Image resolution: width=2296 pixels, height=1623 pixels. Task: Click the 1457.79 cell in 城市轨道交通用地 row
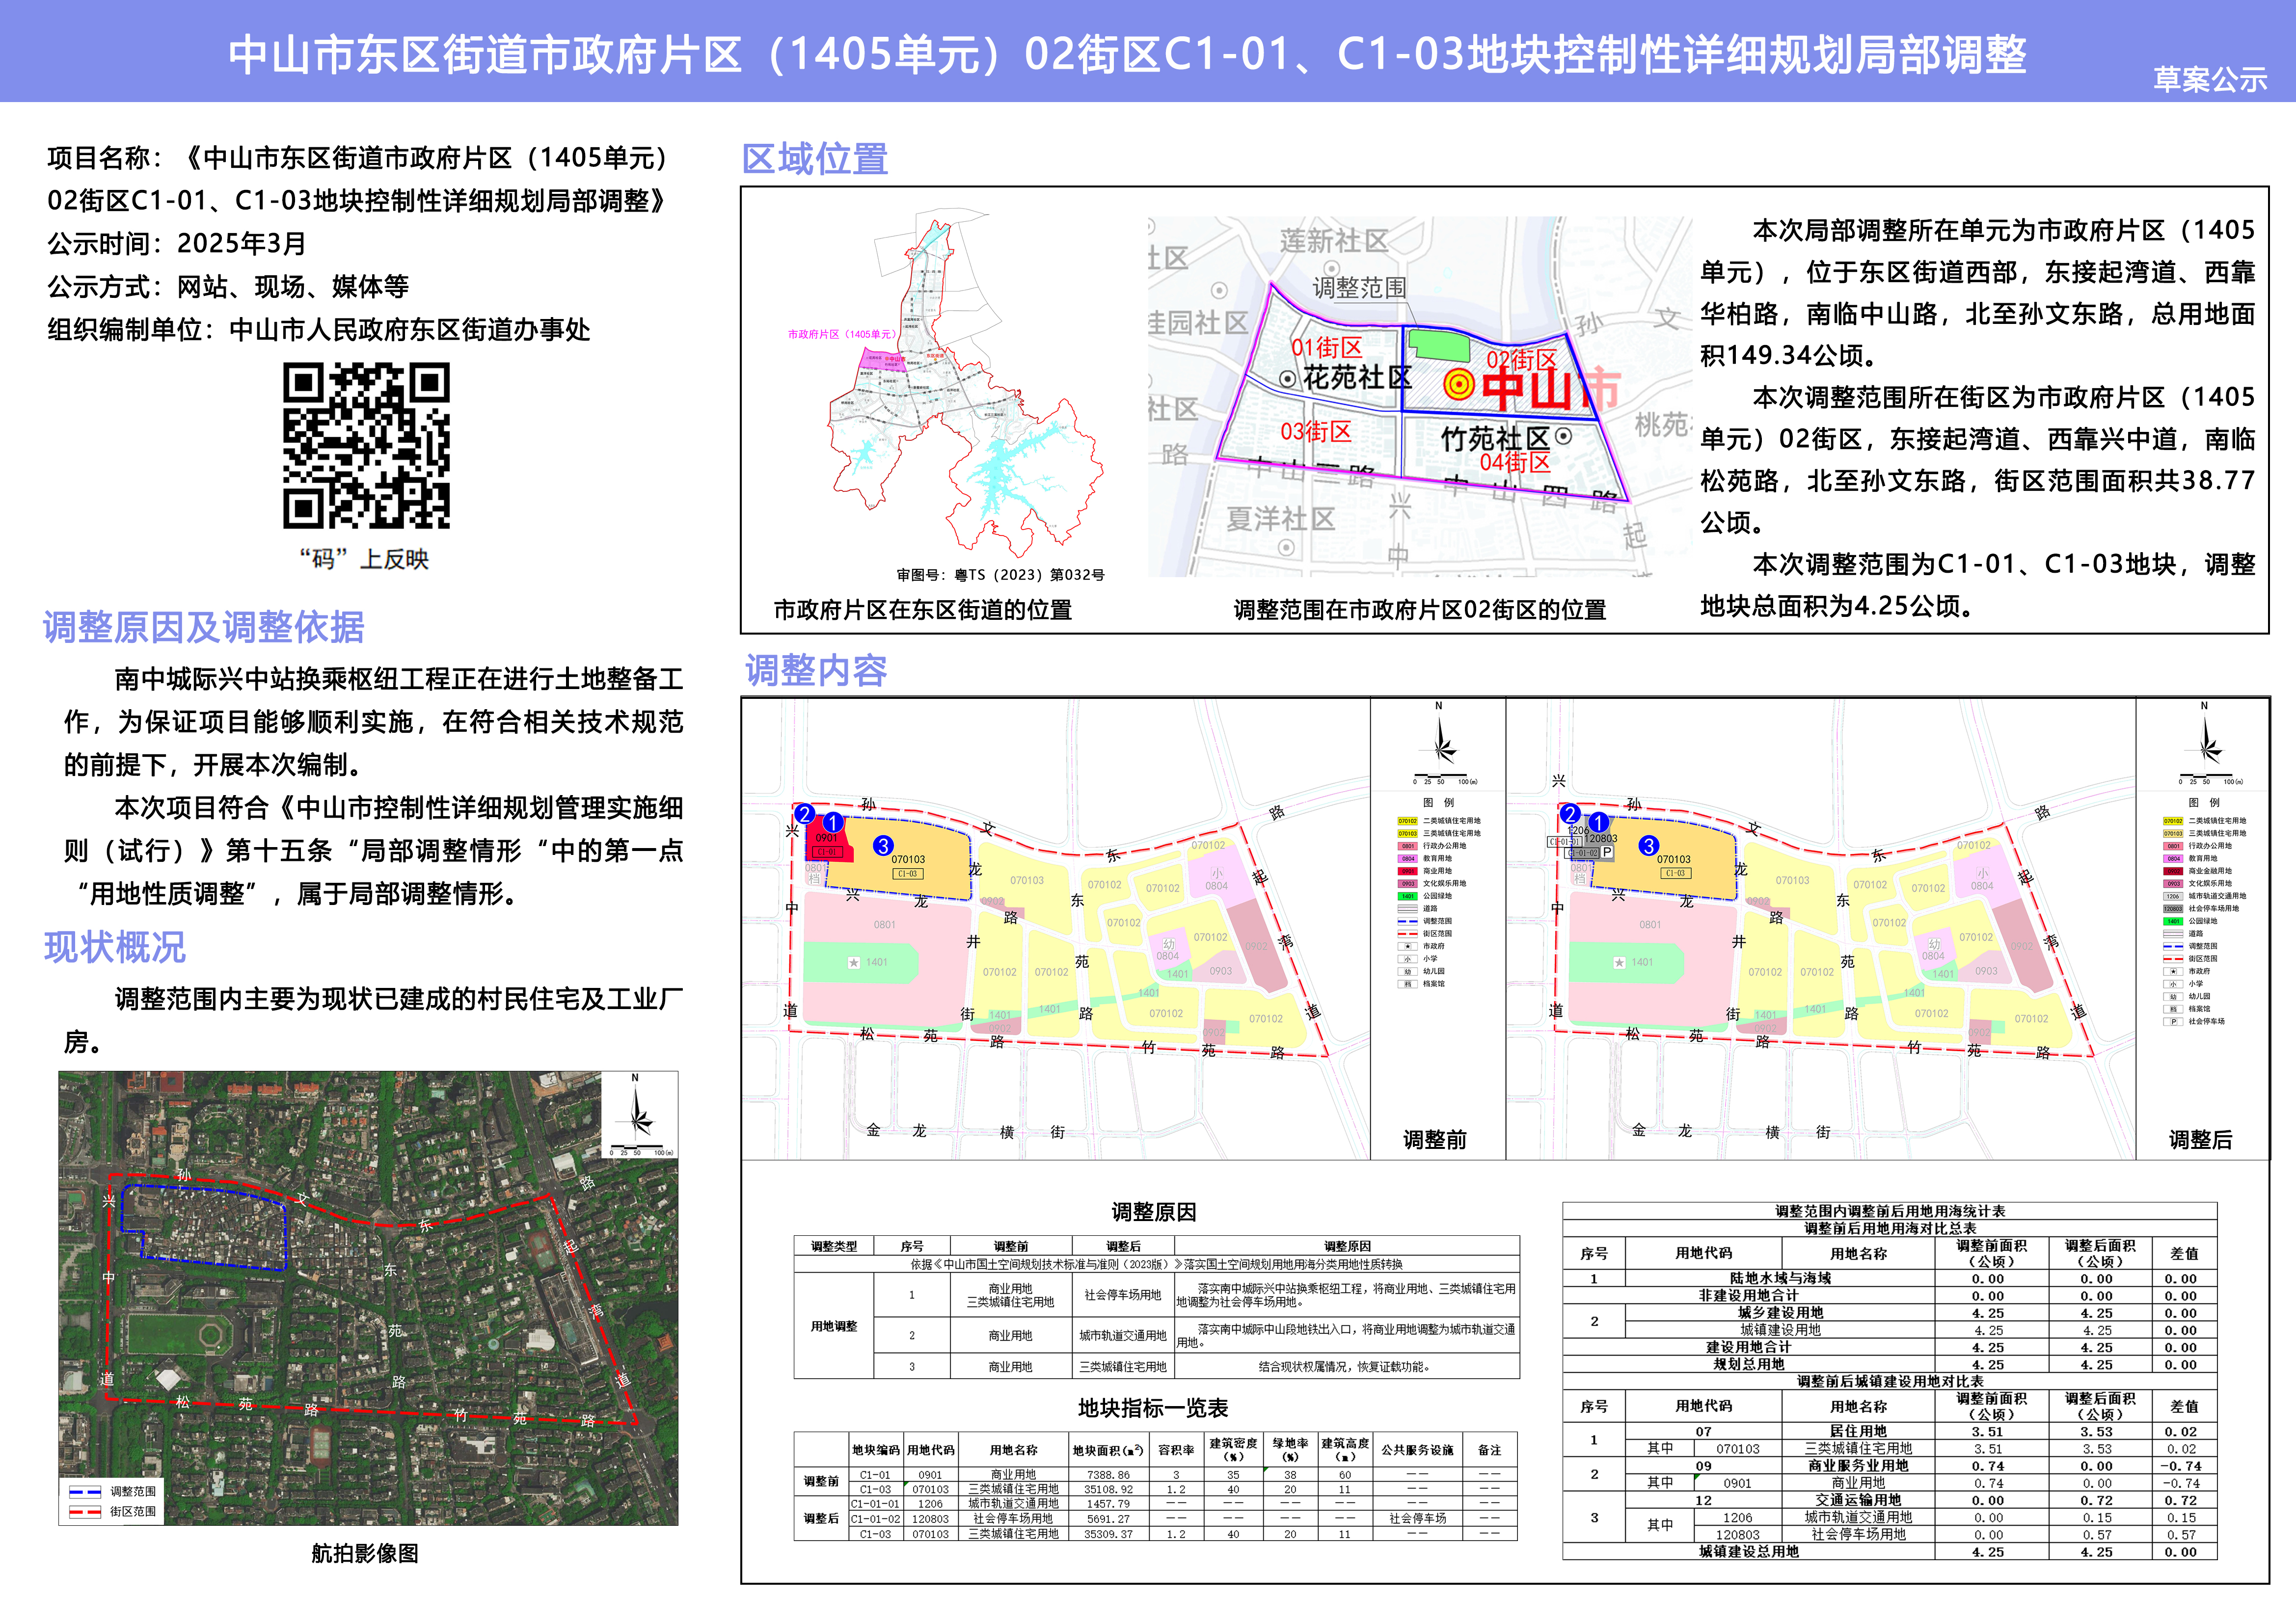[1108, 1504]
